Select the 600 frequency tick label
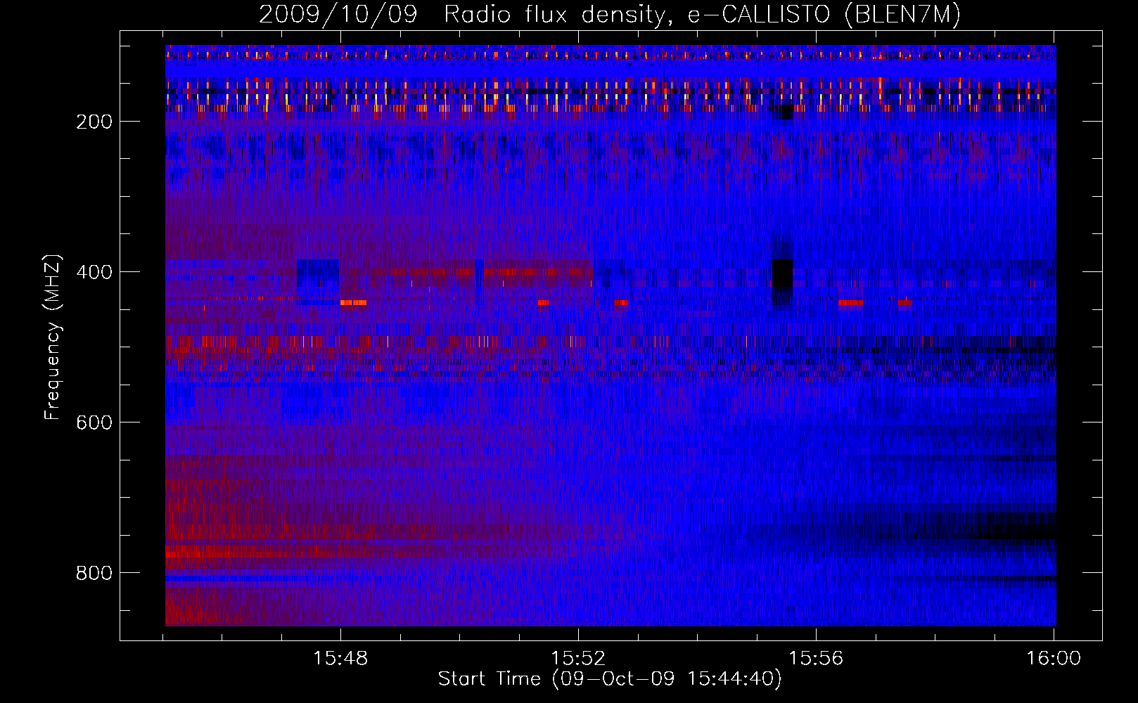Image resolution: width=1138 pixels, height=703 pixels. pyautogui.click(x=94, y=423)
